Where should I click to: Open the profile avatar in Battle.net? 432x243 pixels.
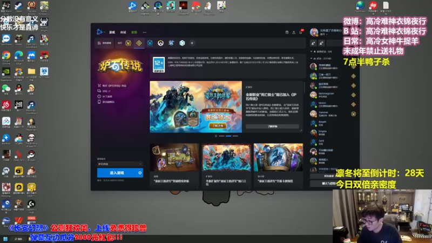[x=314, y=32]
